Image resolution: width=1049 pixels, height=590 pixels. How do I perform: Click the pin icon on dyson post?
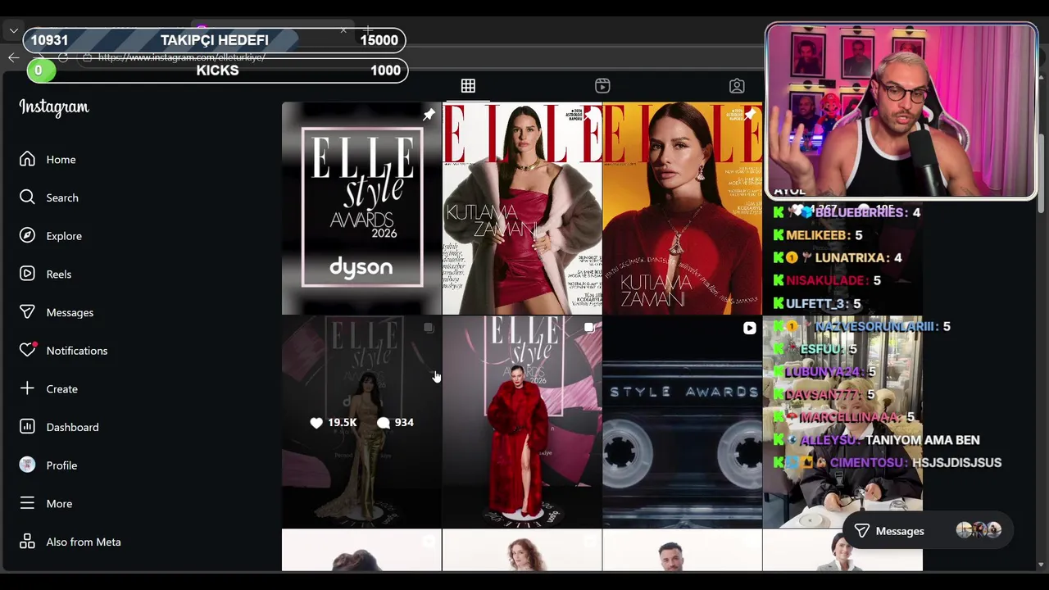(x=428, y=116)
